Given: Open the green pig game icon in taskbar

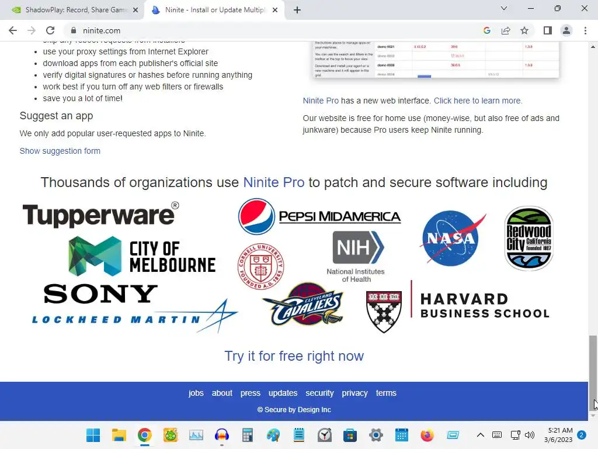Looking at the screenshot, I should pos(171,435).
